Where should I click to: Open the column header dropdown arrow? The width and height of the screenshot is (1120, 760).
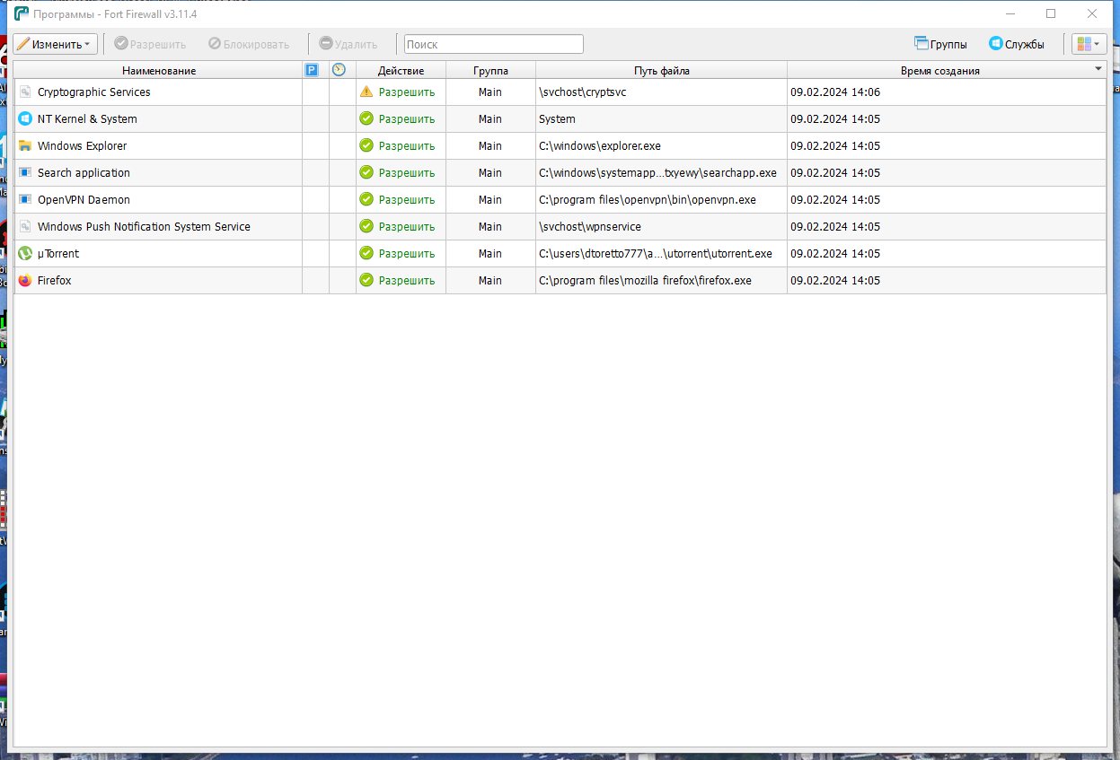click(1098, 69)
